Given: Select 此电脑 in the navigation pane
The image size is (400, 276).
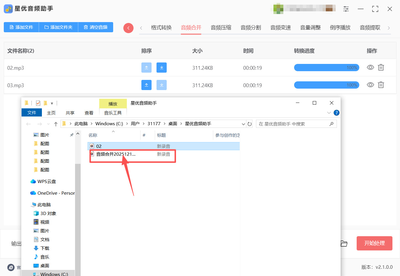Looking at the screenshot, I should coord(41,205).
